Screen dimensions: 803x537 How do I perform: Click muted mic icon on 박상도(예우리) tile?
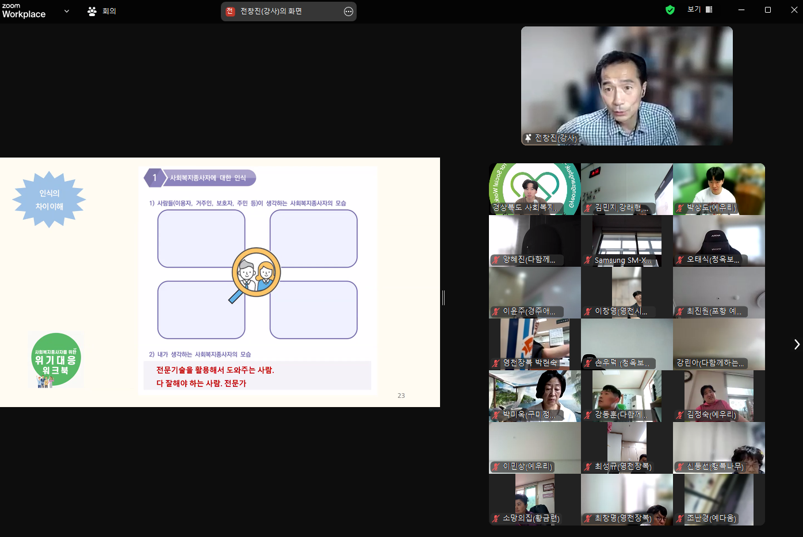click(680, 208)
